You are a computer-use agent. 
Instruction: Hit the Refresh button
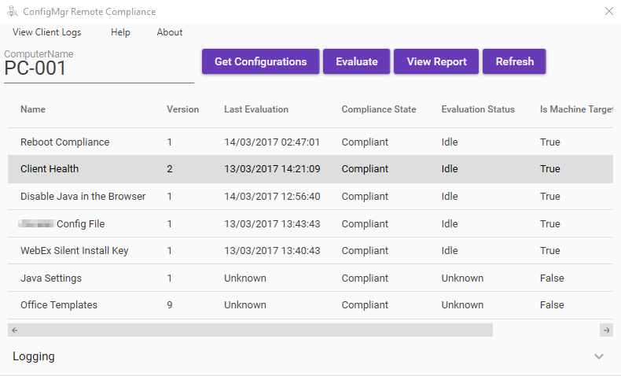pos(514,61)
